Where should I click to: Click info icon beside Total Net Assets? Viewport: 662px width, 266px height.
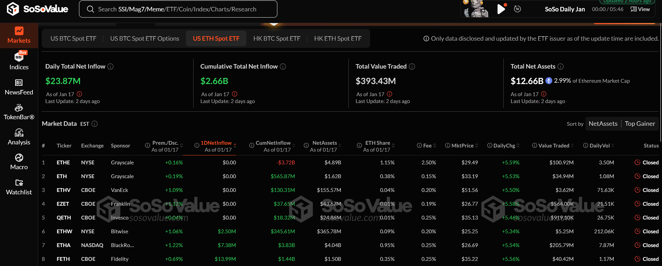pos(561,66)
